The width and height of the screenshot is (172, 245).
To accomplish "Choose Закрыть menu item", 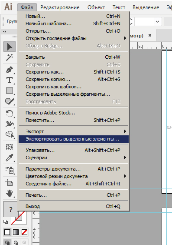I will (x=74, y=57).
